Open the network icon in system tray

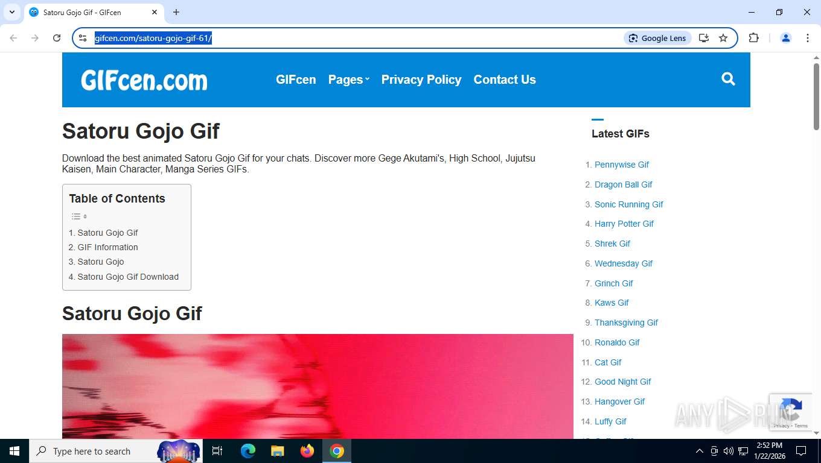(x=743, y=451)
